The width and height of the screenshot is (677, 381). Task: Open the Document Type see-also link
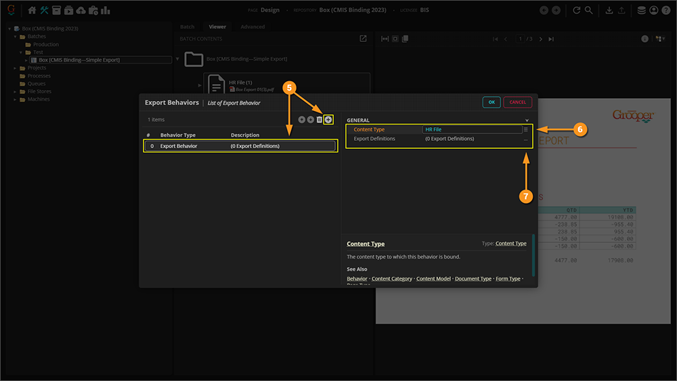pyautogui.click(x=473, y=279)
